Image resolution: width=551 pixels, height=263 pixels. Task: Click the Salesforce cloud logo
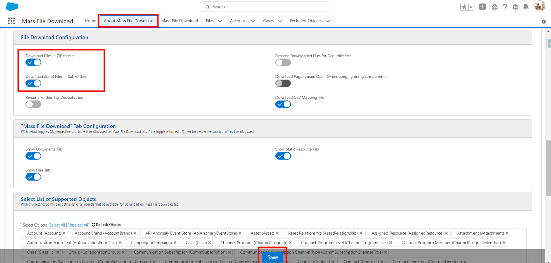point(12,7)
